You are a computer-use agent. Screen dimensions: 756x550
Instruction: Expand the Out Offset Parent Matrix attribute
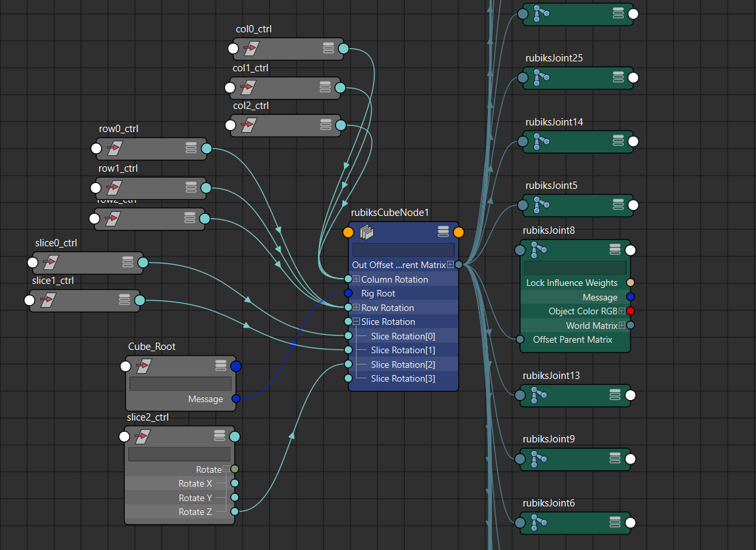pyautogui.click(x=450, y=265)
